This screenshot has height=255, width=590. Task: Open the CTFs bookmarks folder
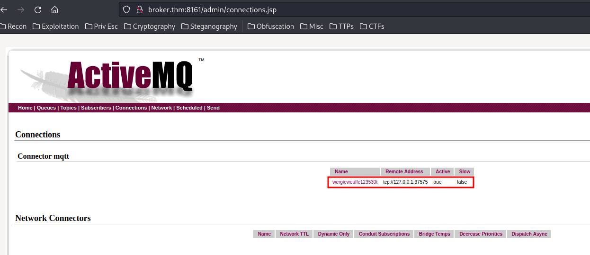372,26
